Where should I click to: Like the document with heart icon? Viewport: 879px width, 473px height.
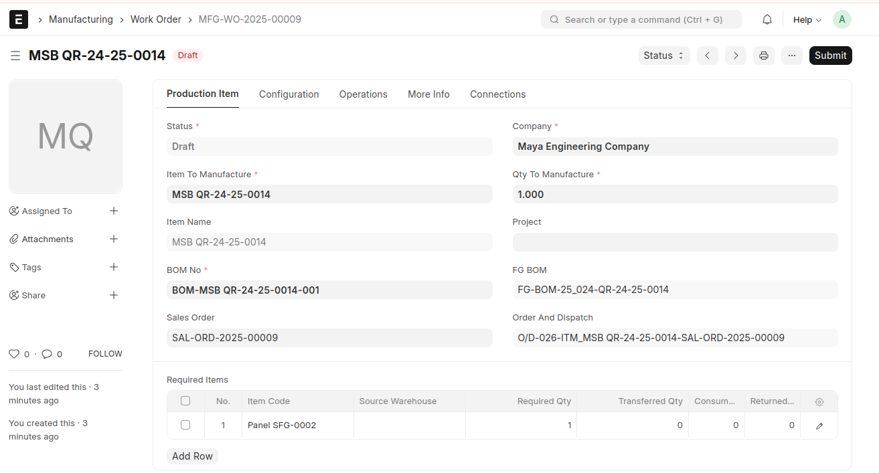(x=14, y=354)
